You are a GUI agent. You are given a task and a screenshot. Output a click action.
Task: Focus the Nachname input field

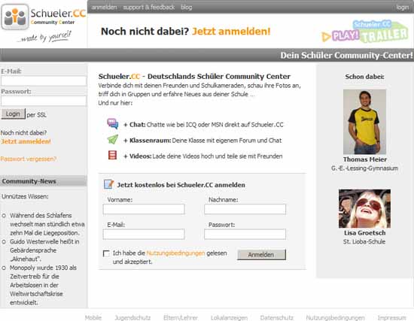tap(245, 209)
